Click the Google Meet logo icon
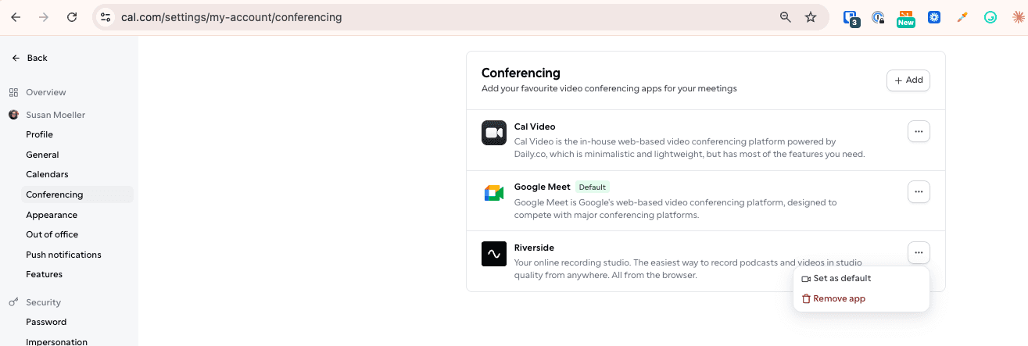The image size is (1028, 346). pos(494,193)
